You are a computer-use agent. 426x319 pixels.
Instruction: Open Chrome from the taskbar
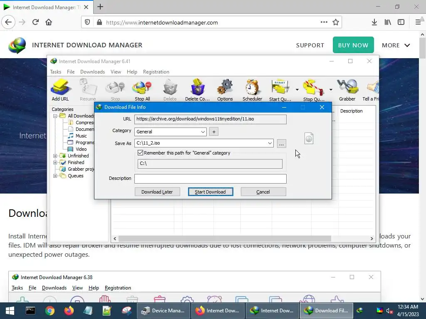(50, 311)
